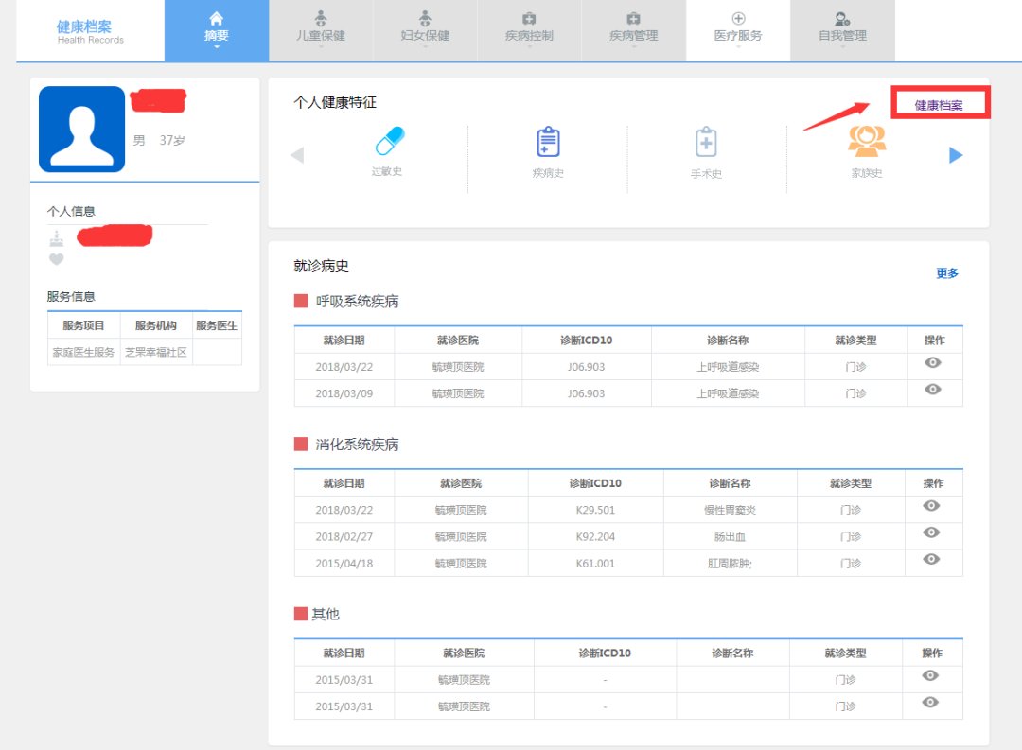Expand the 疾病控制 navigation dropdown

[529, 31]
